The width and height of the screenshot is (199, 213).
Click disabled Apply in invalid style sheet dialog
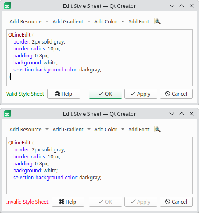click(x=141, y=202)
